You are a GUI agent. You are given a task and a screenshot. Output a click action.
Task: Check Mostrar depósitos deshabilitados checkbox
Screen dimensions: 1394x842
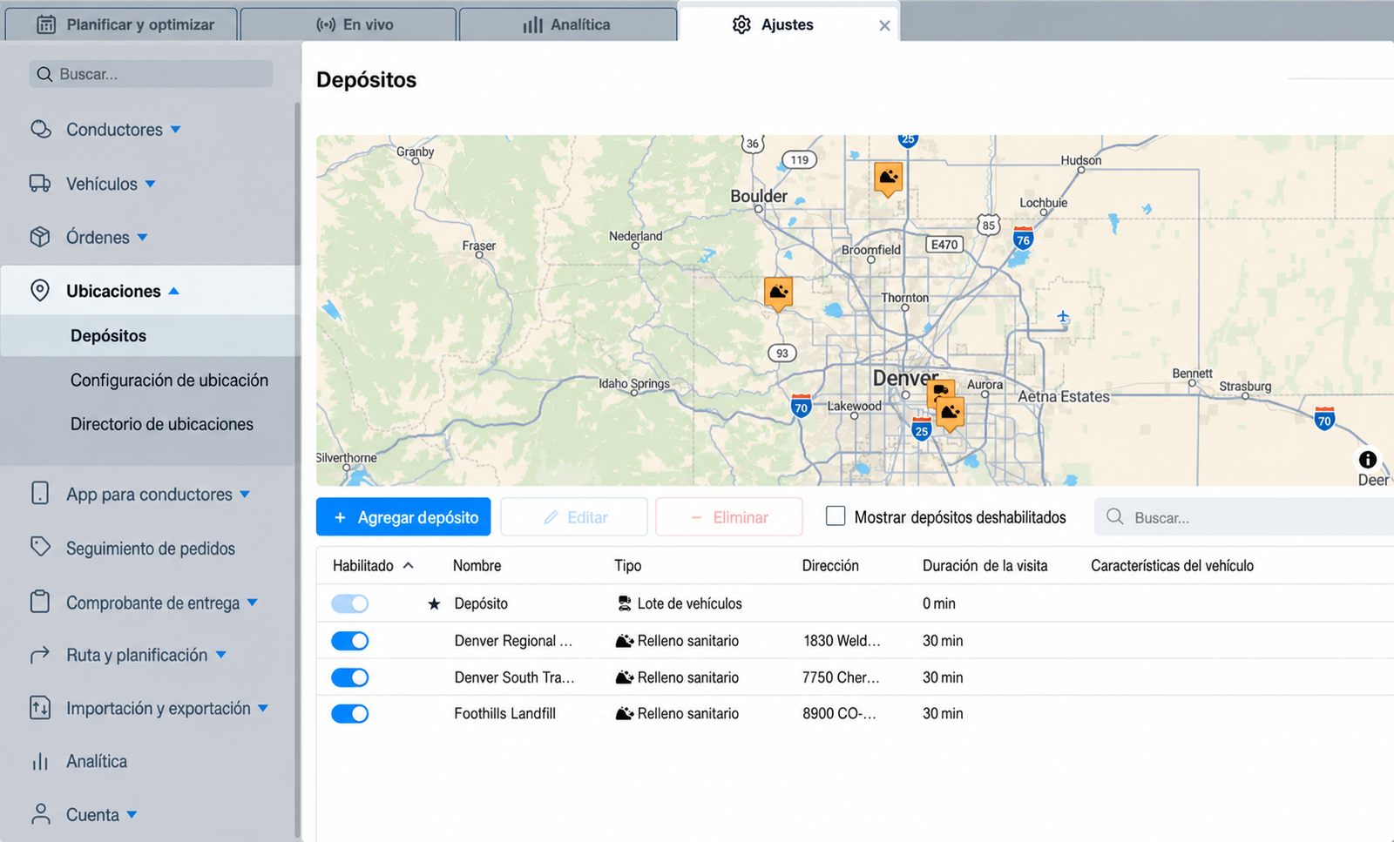pyautogui.click(x=835, y=515)
